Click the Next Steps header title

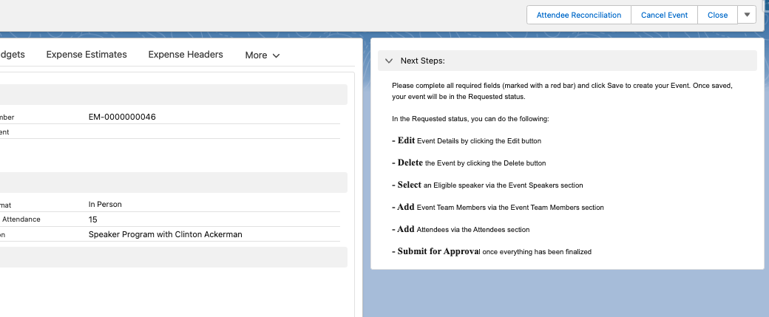tap(423, 61)
